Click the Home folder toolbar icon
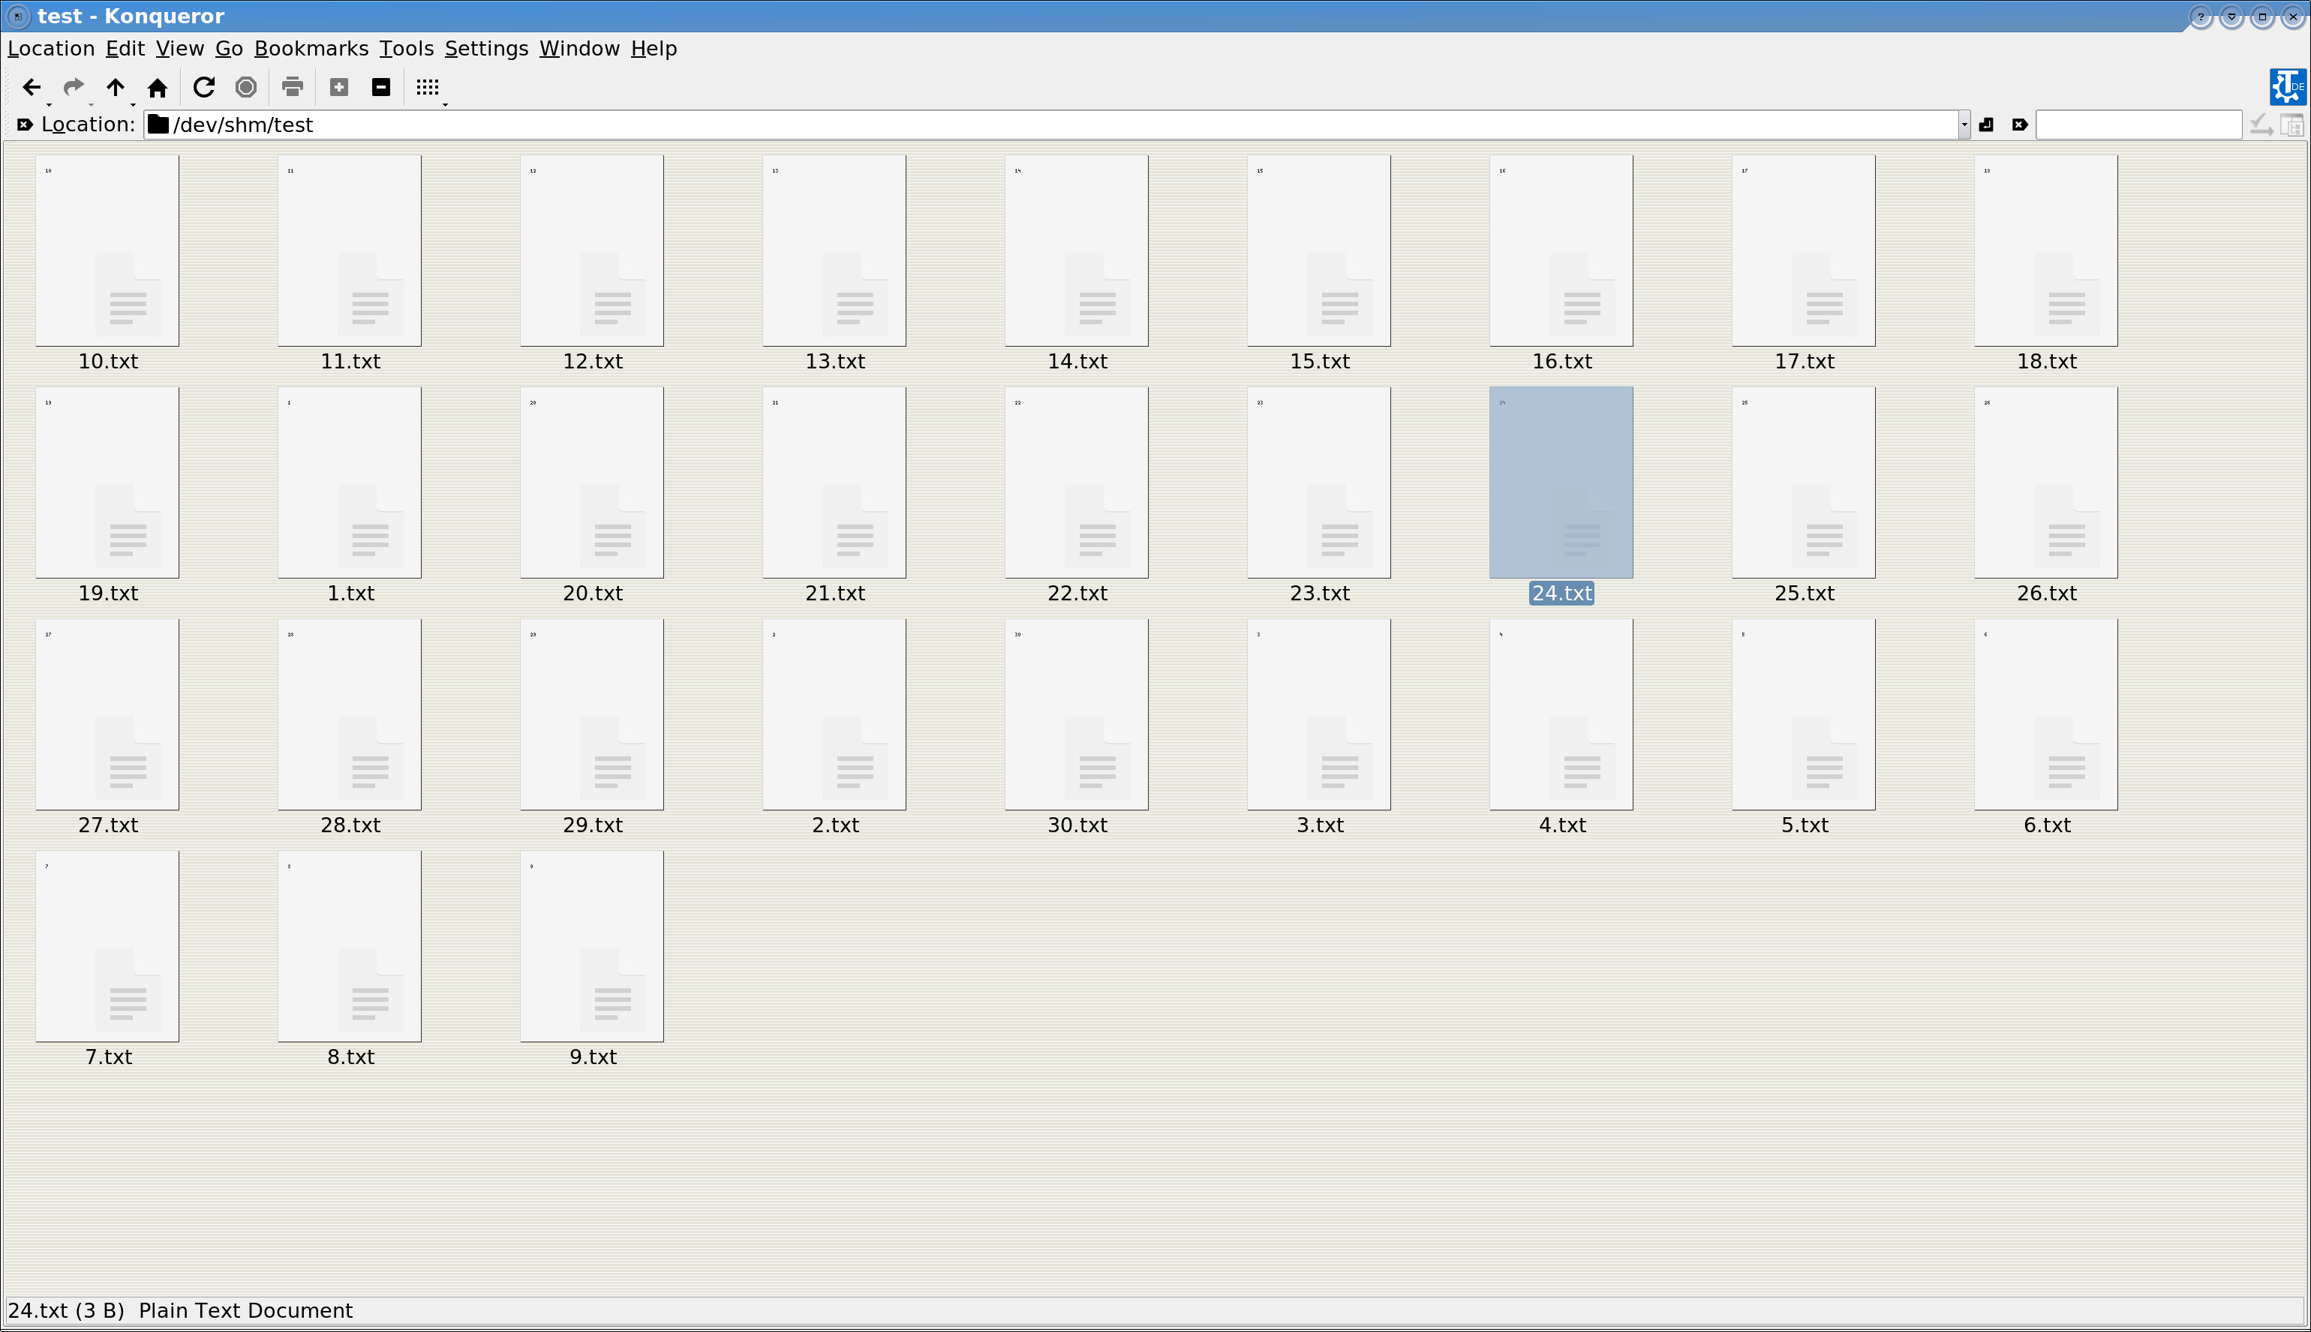2311x1332 pixels. click(x=158, y=87)
